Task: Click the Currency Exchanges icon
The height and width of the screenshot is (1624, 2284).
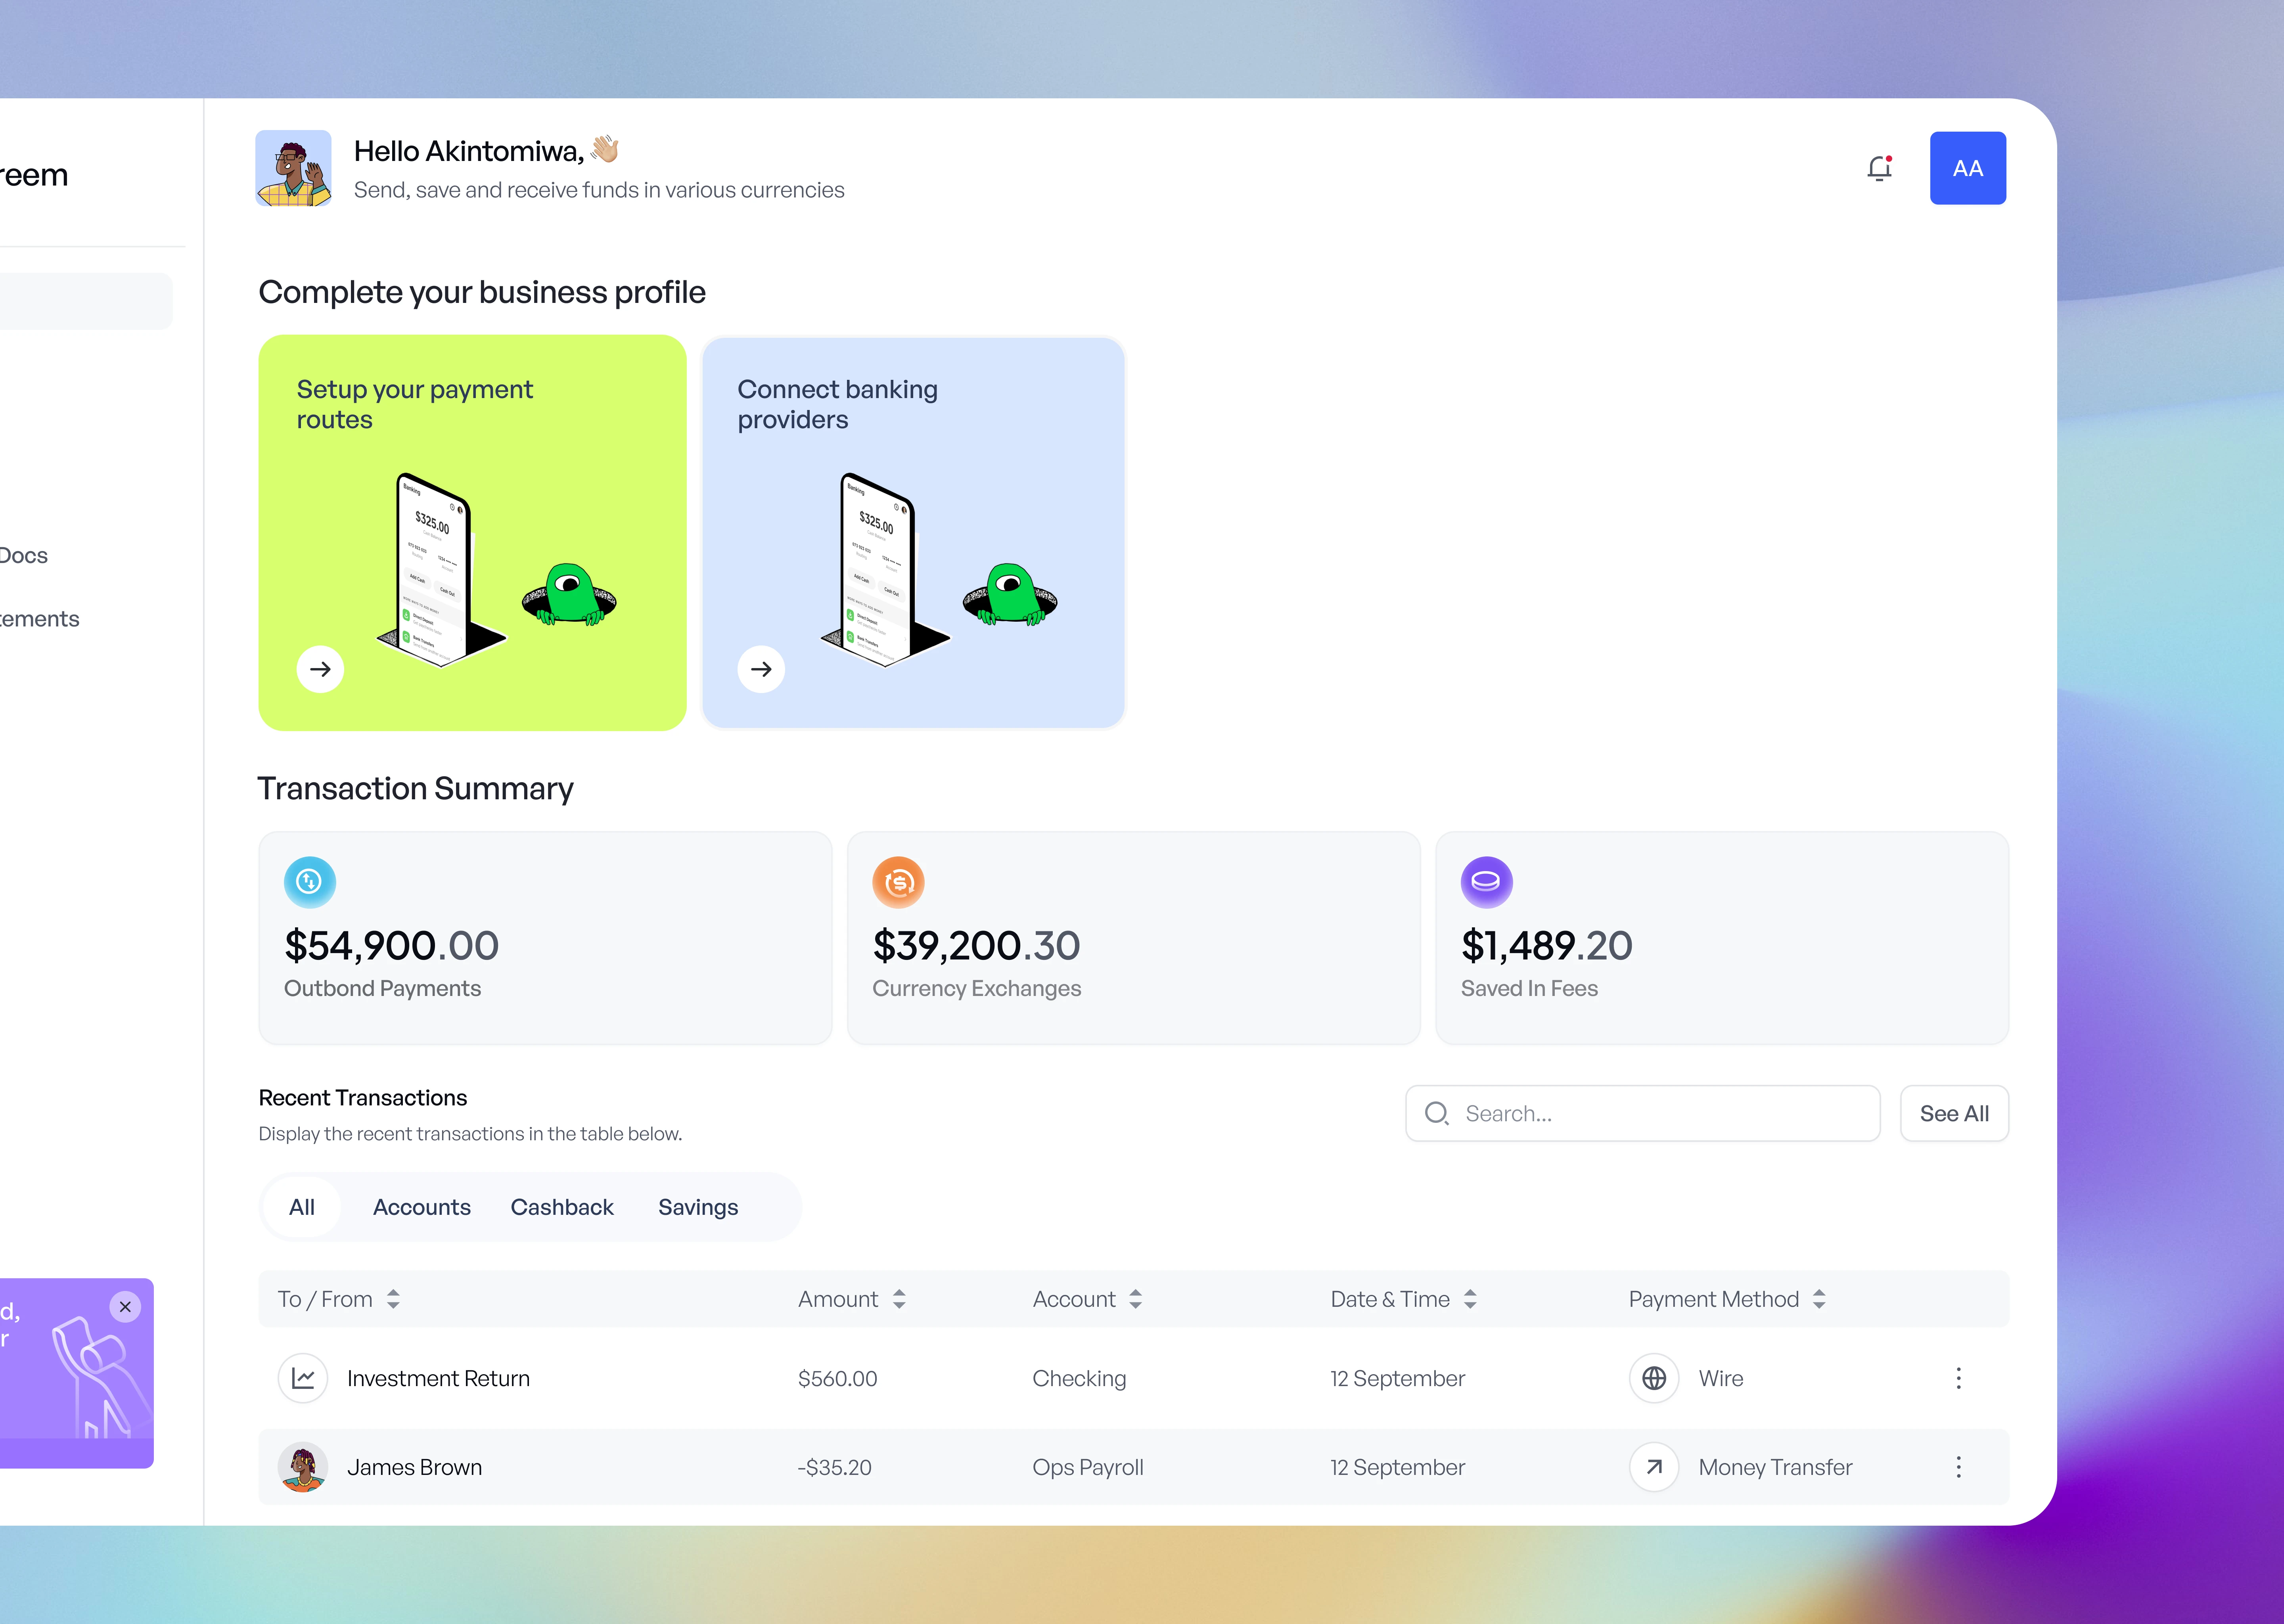Action: coord(898,882)
